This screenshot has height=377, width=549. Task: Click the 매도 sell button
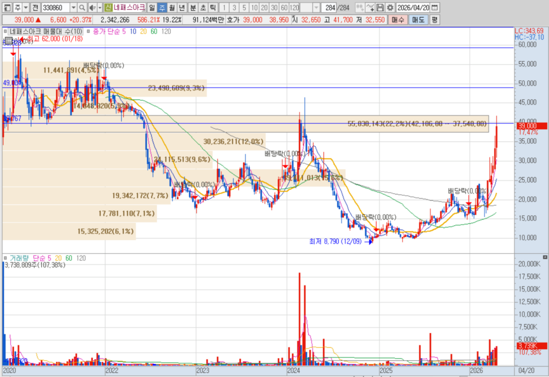(418, 20)
